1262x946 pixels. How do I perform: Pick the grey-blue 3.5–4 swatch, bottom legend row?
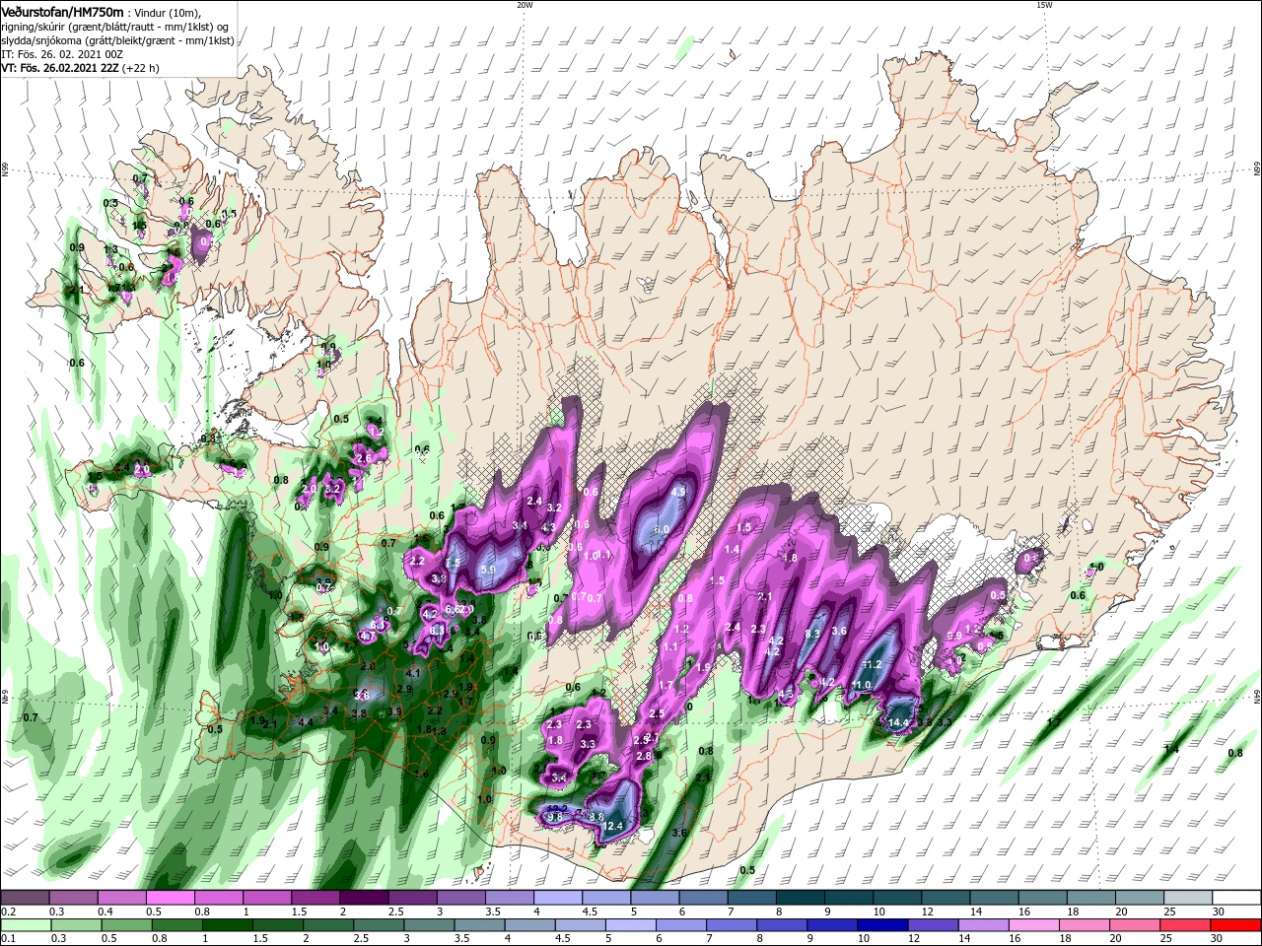(479, 924)
